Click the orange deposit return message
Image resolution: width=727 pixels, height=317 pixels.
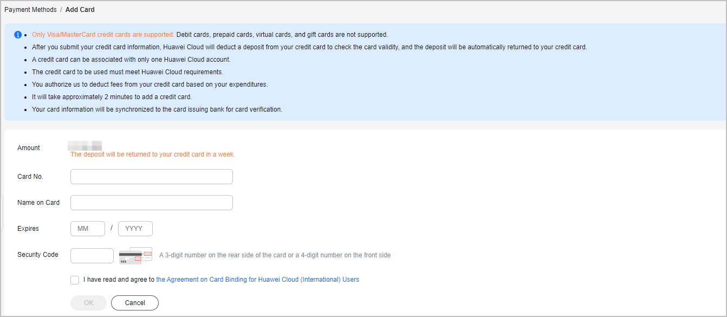click(x=153, y=154)
